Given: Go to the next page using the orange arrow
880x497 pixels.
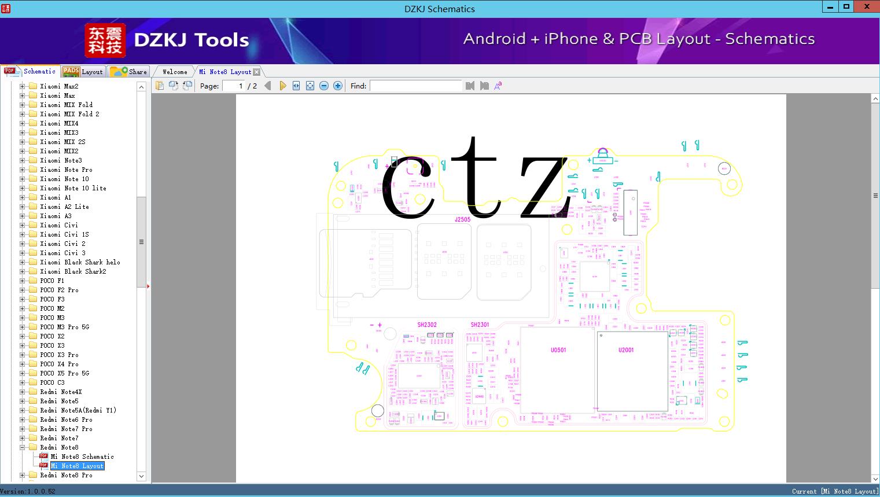Looking at the screenshot, I should pos(282,86).
